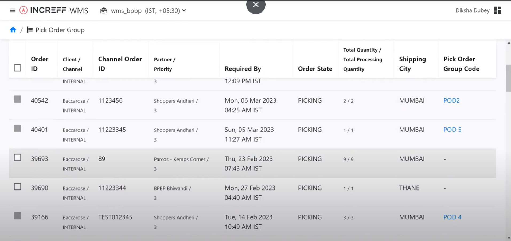
Task: Click the list icon next to Pick Order Group
Action: coord(29,30)
